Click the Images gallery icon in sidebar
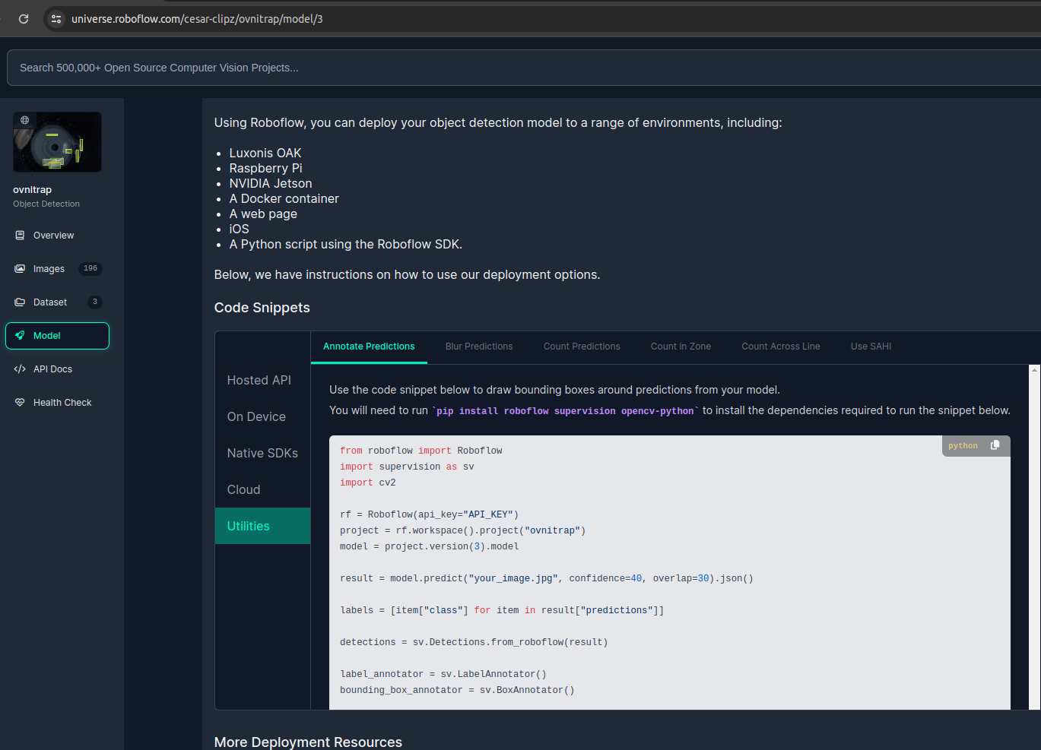The width and height of the screenshot is (1041, 750). click(20, 269)
